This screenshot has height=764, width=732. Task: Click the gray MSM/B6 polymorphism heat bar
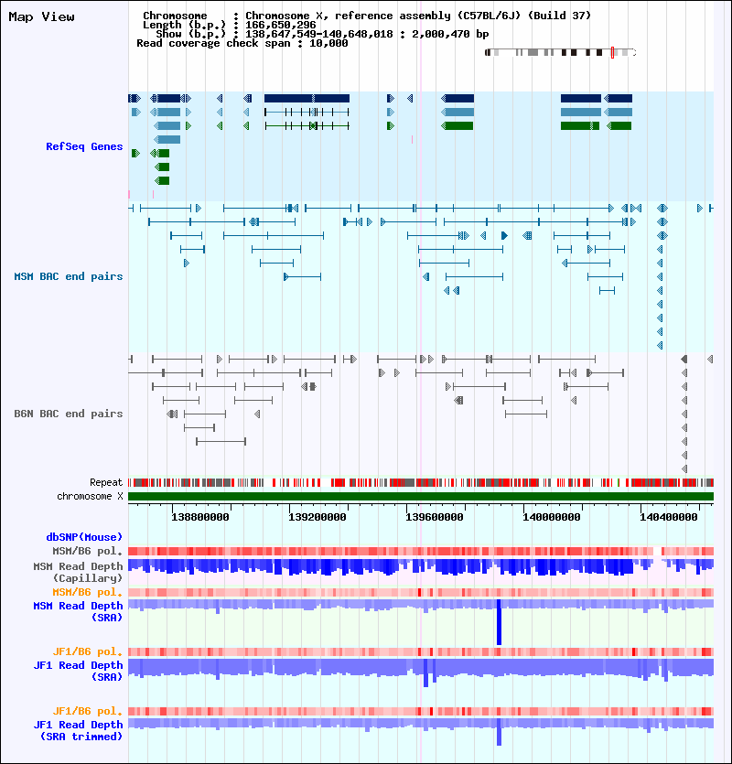tap(421, 552)
